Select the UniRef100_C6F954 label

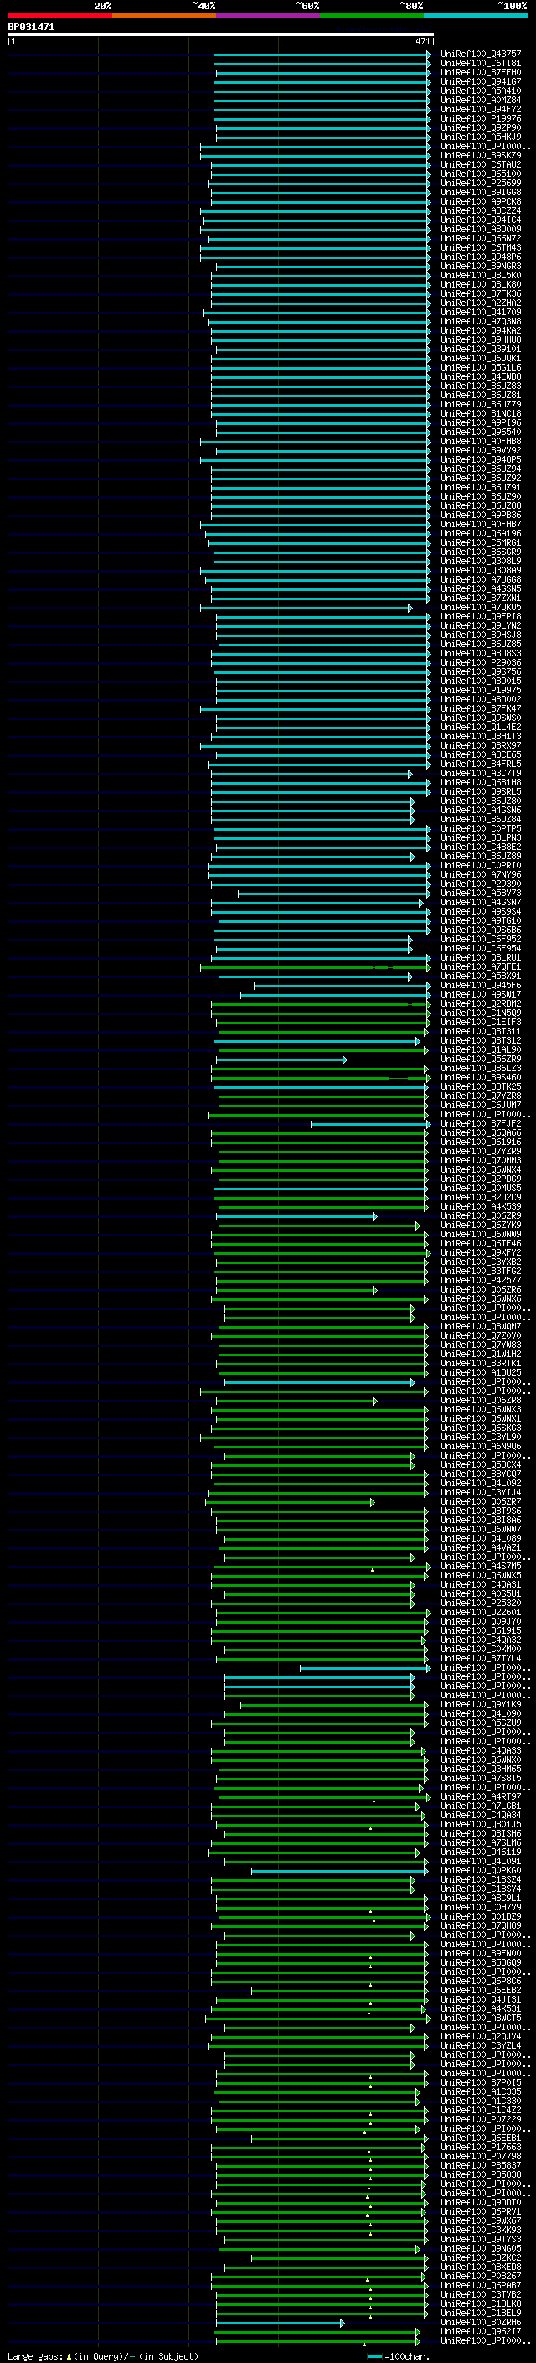[x=480, y=949]
